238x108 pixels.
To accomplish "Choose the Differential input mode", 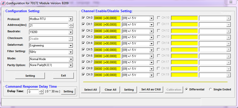I will (186, 89).
